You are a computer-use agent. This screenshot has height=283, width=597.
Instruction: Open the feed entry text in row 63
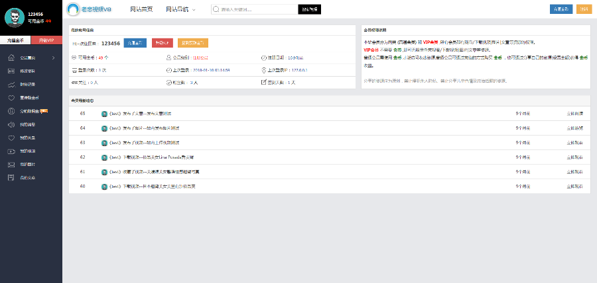pos(145,143)
